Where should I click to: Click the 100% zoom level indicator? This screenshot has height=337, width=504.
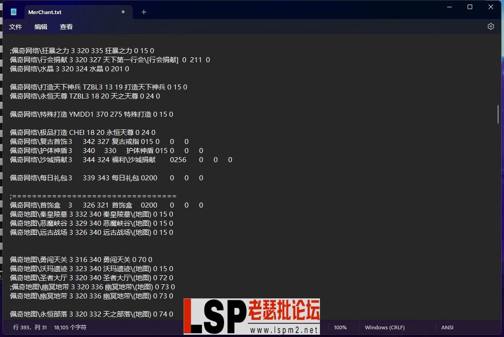pyautogui.click(x=340, y=327)
